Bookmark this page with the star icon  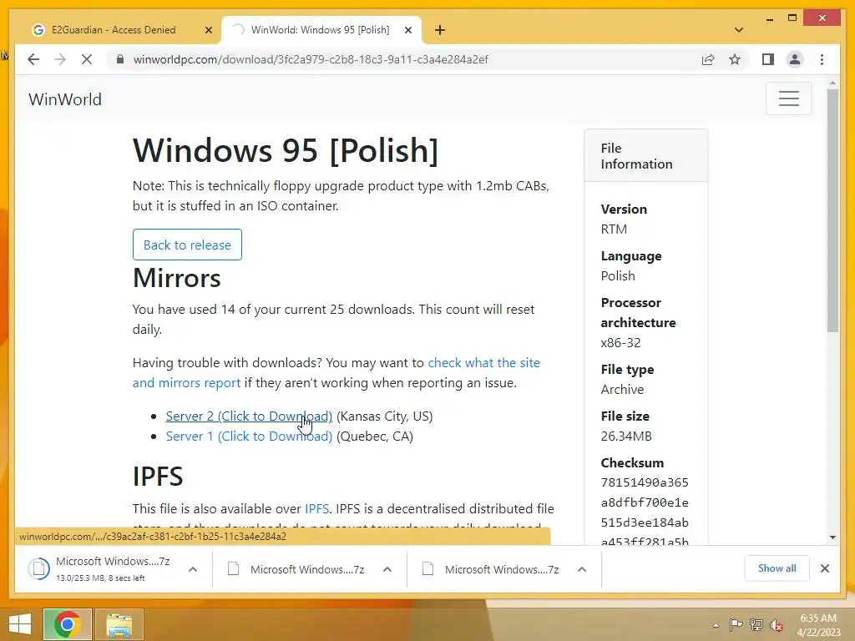tap(735, 59)
